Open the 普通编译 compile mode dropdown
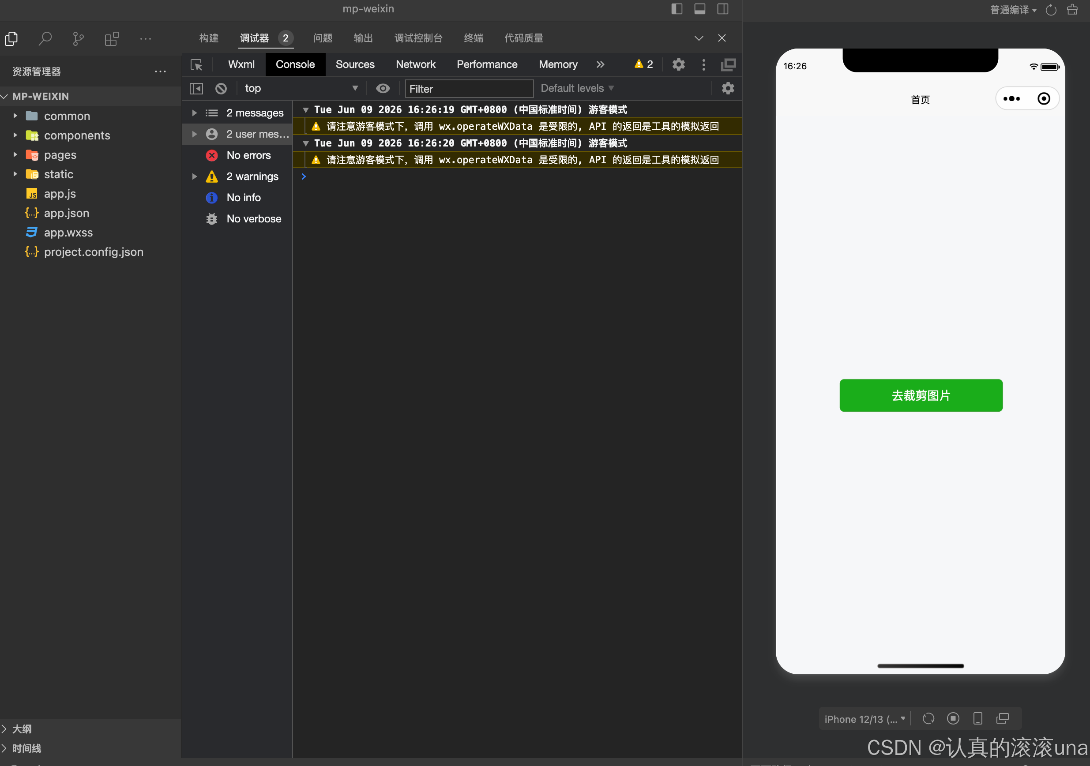Image resolution: width=1090 pixels, height=766 pixels. 1013,10
